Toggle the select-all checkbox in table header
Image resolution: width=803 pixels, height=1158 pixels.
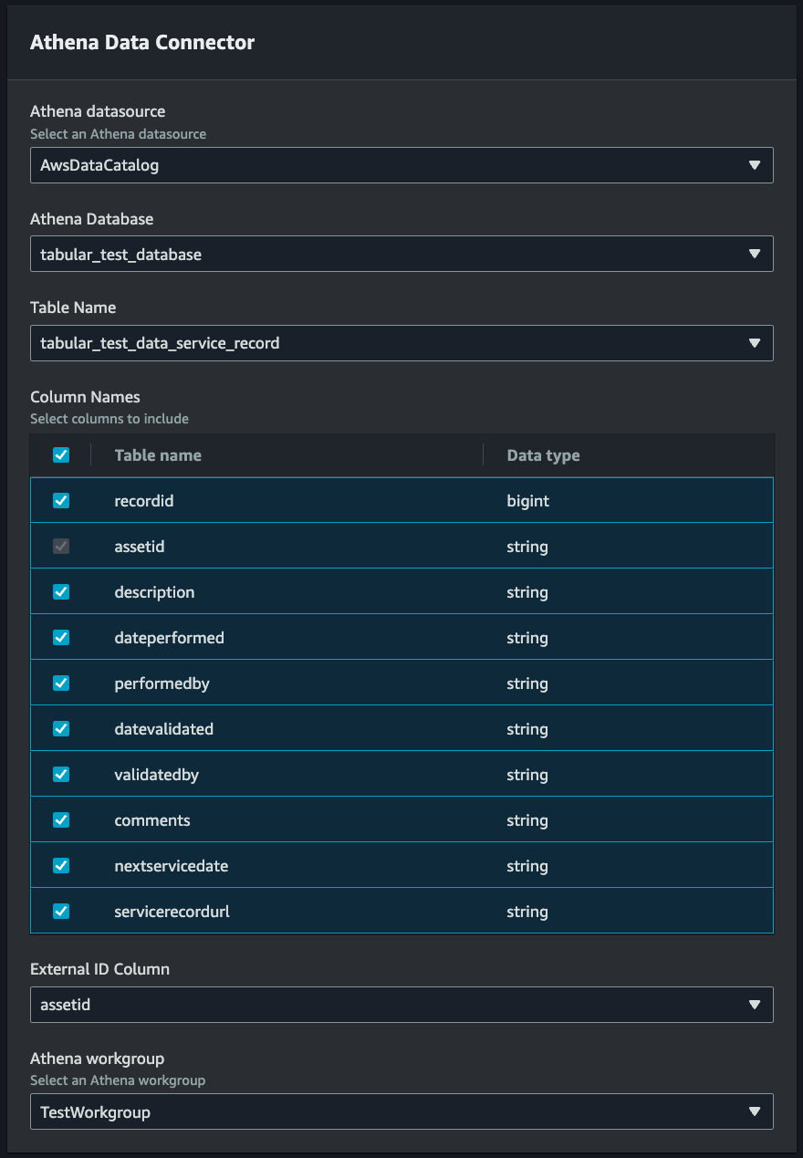(x=60, y=454)
